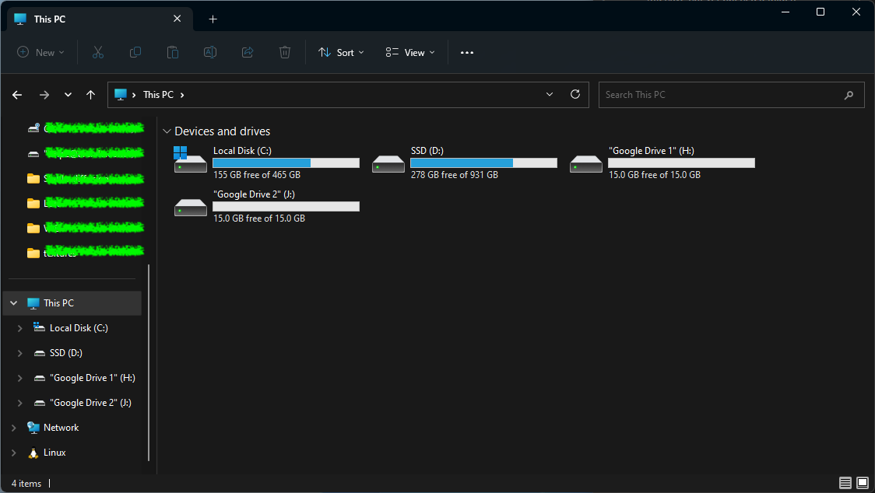875x493 pixels.
Task: Collapse the Devices and drives group
Action: 167,131
